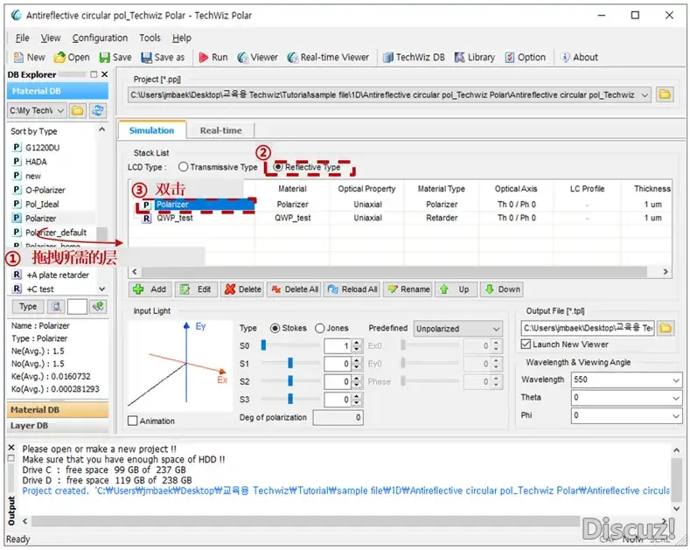The width and height of the screenshot is (690, 550).
Task: Click the DB Explorer folder browse icon
Action: pyautogui.click(x=78, y=110)
